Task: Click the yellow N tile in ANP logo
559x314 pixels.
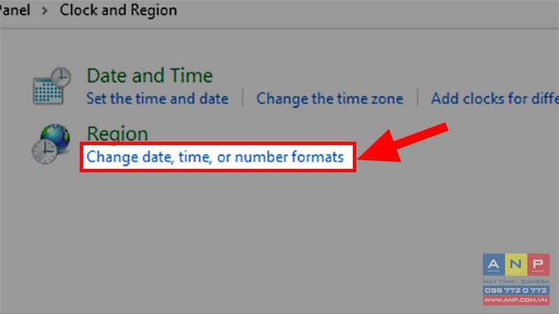Action: tap(516, 264)
